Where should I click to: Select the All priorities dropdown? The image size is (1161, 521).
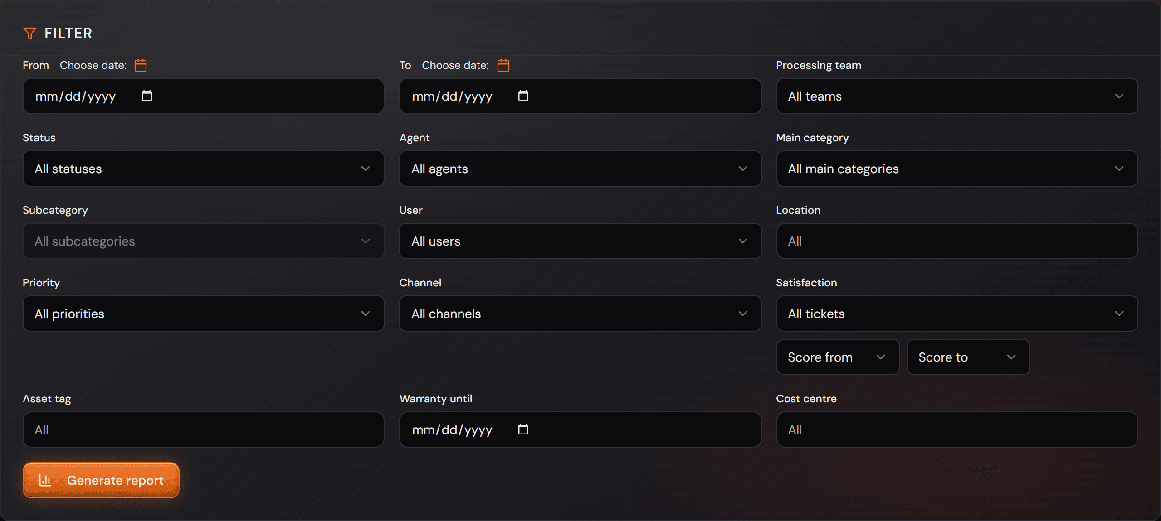[204, 314]
